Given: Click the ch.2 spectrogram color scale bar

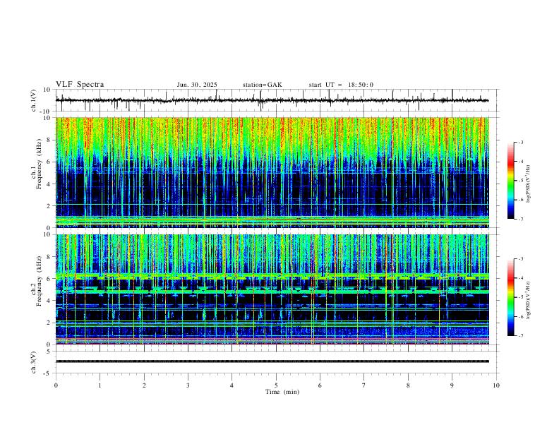Looking at the screenshot, I should point(510,297).
